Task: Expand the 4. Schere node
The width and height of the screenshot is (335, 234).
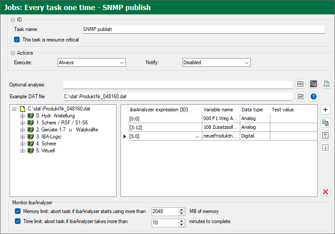Action: click(x=22, y=144)
